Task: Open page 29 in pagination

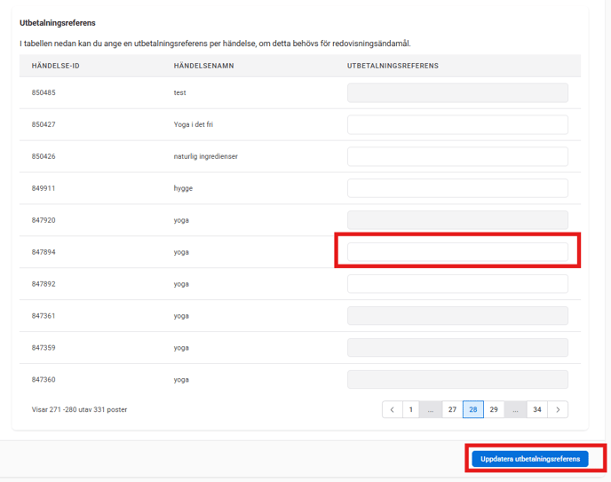Action: [x=494, y=409]
